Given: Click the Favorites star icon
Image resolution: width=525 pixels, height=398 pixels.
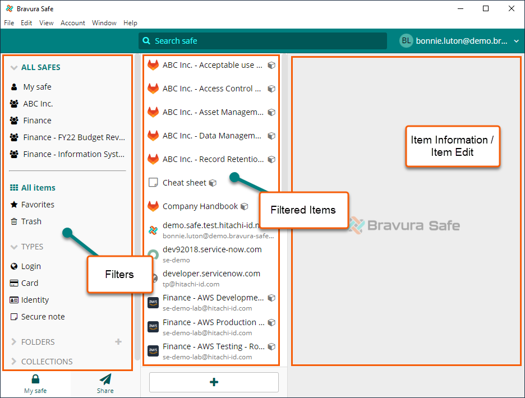Looking at the screenshot, I should coord(13,205).
